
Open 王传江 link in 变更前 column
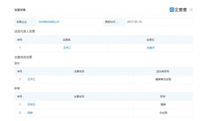click(x=67, y=48)
